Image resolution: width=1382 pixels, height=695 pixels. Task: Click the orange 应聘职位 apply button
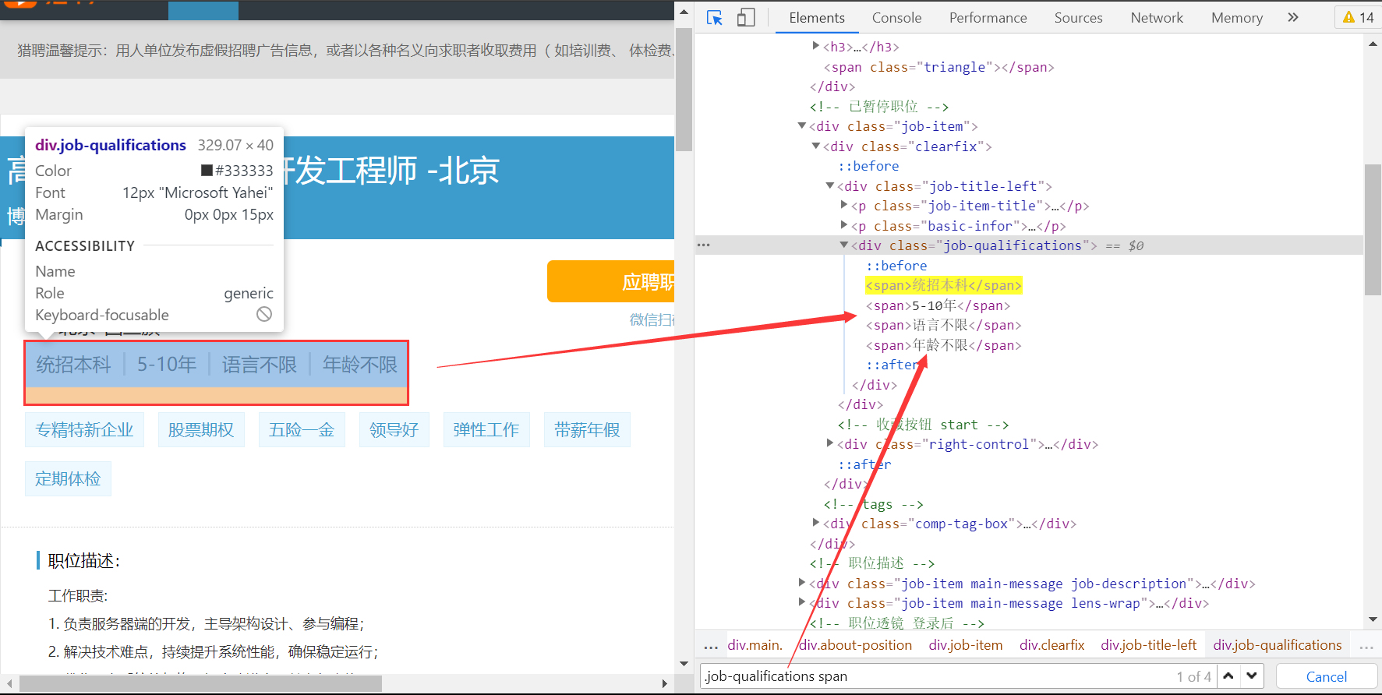tap(610, 281)
